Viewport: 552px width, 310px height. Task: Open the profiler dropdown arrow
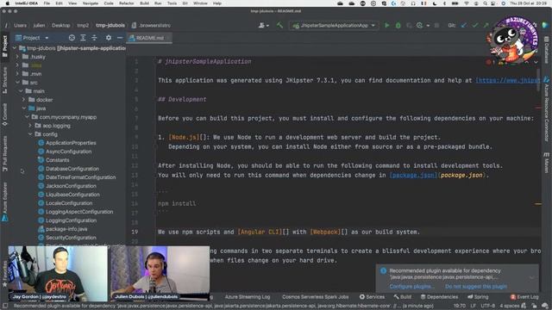428,25
